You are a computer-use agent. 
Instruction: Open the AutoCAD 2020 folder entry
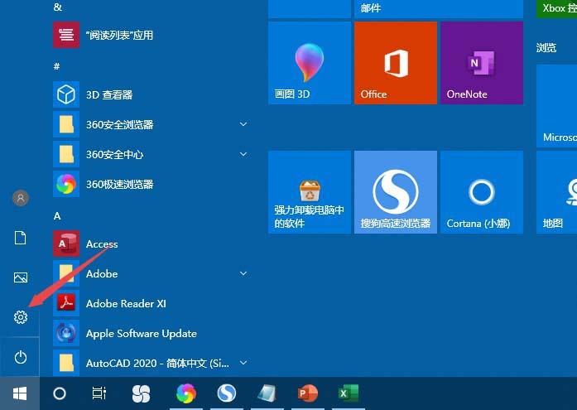click(x=151, y=363)
